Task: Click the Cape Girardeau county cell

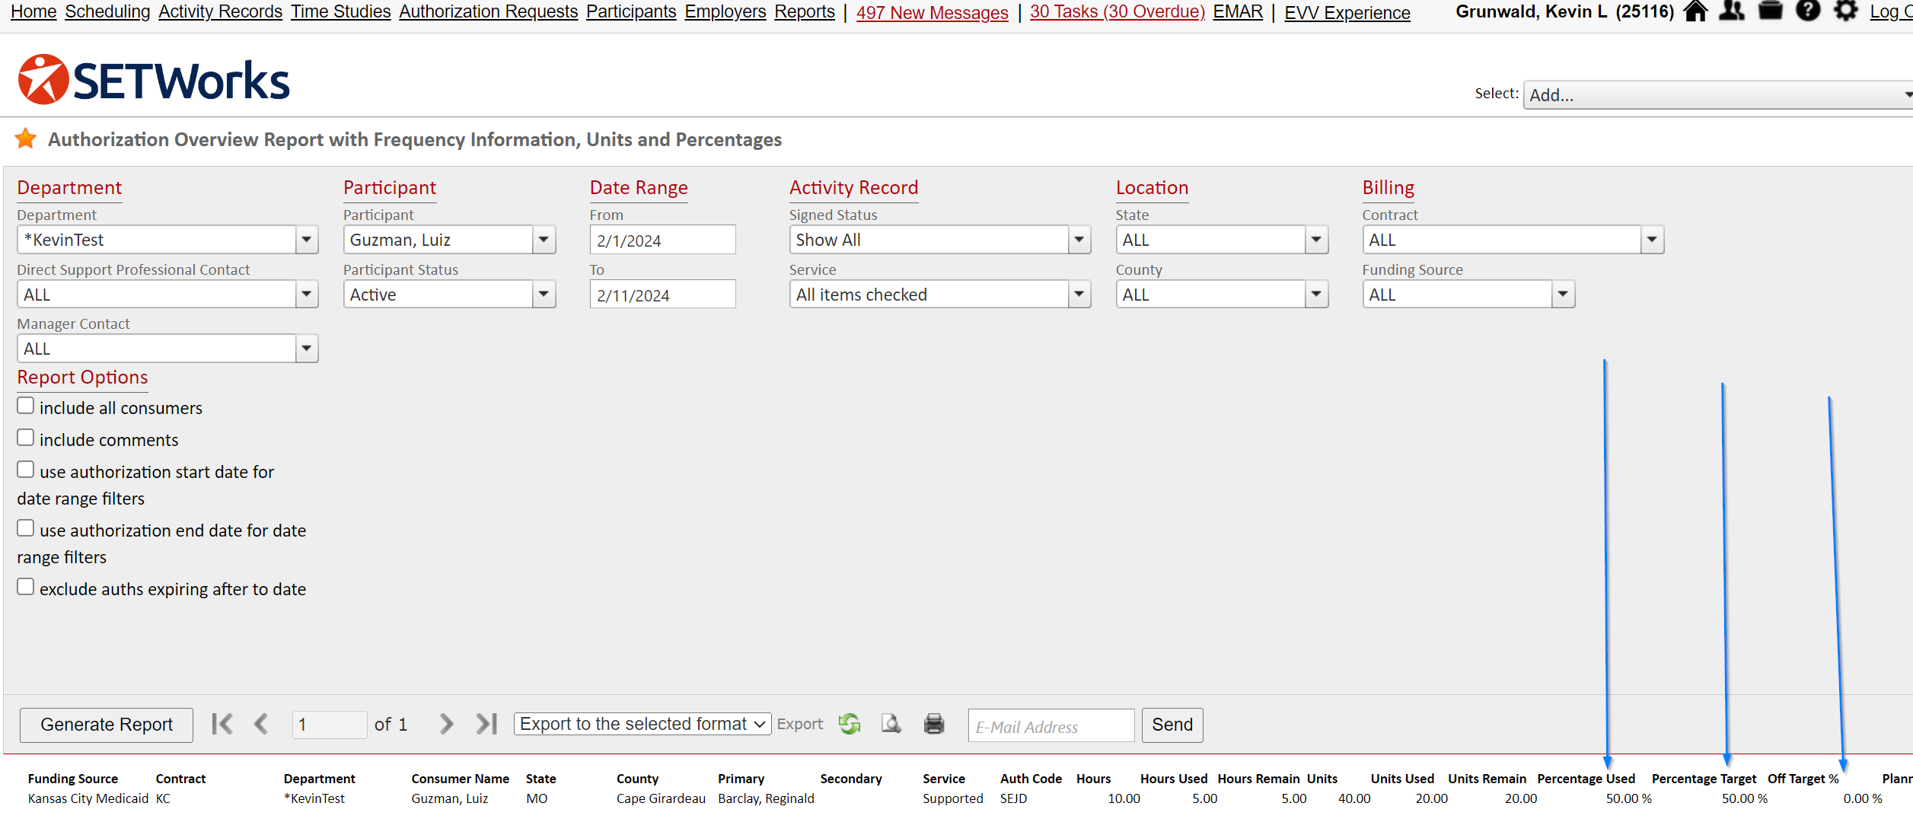Action: click(661, 798)
